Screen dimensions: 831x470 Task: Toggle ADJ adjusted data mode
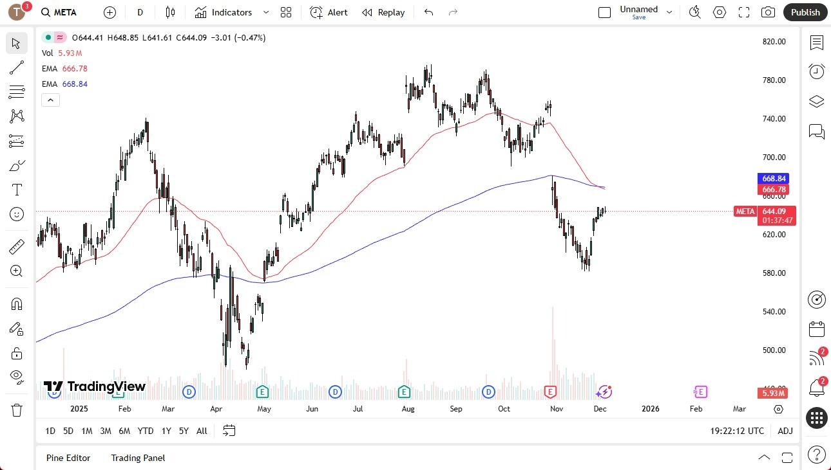(785, 431)
